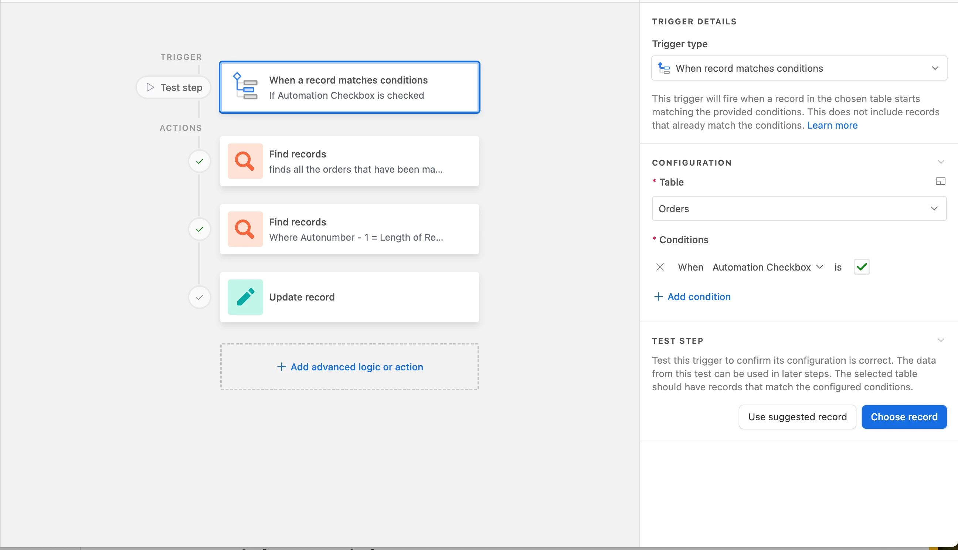
Task: Click the Update record status checkmark circle
Action: pos(199,297)
